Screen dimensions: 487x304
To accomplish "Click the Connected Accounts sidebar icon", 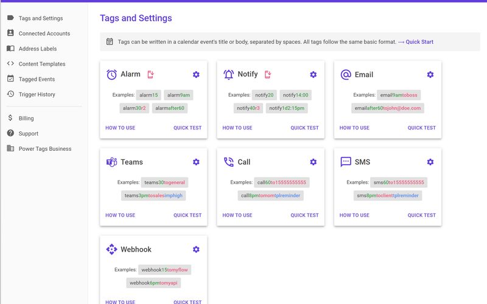I will click(x=10, y=33).
